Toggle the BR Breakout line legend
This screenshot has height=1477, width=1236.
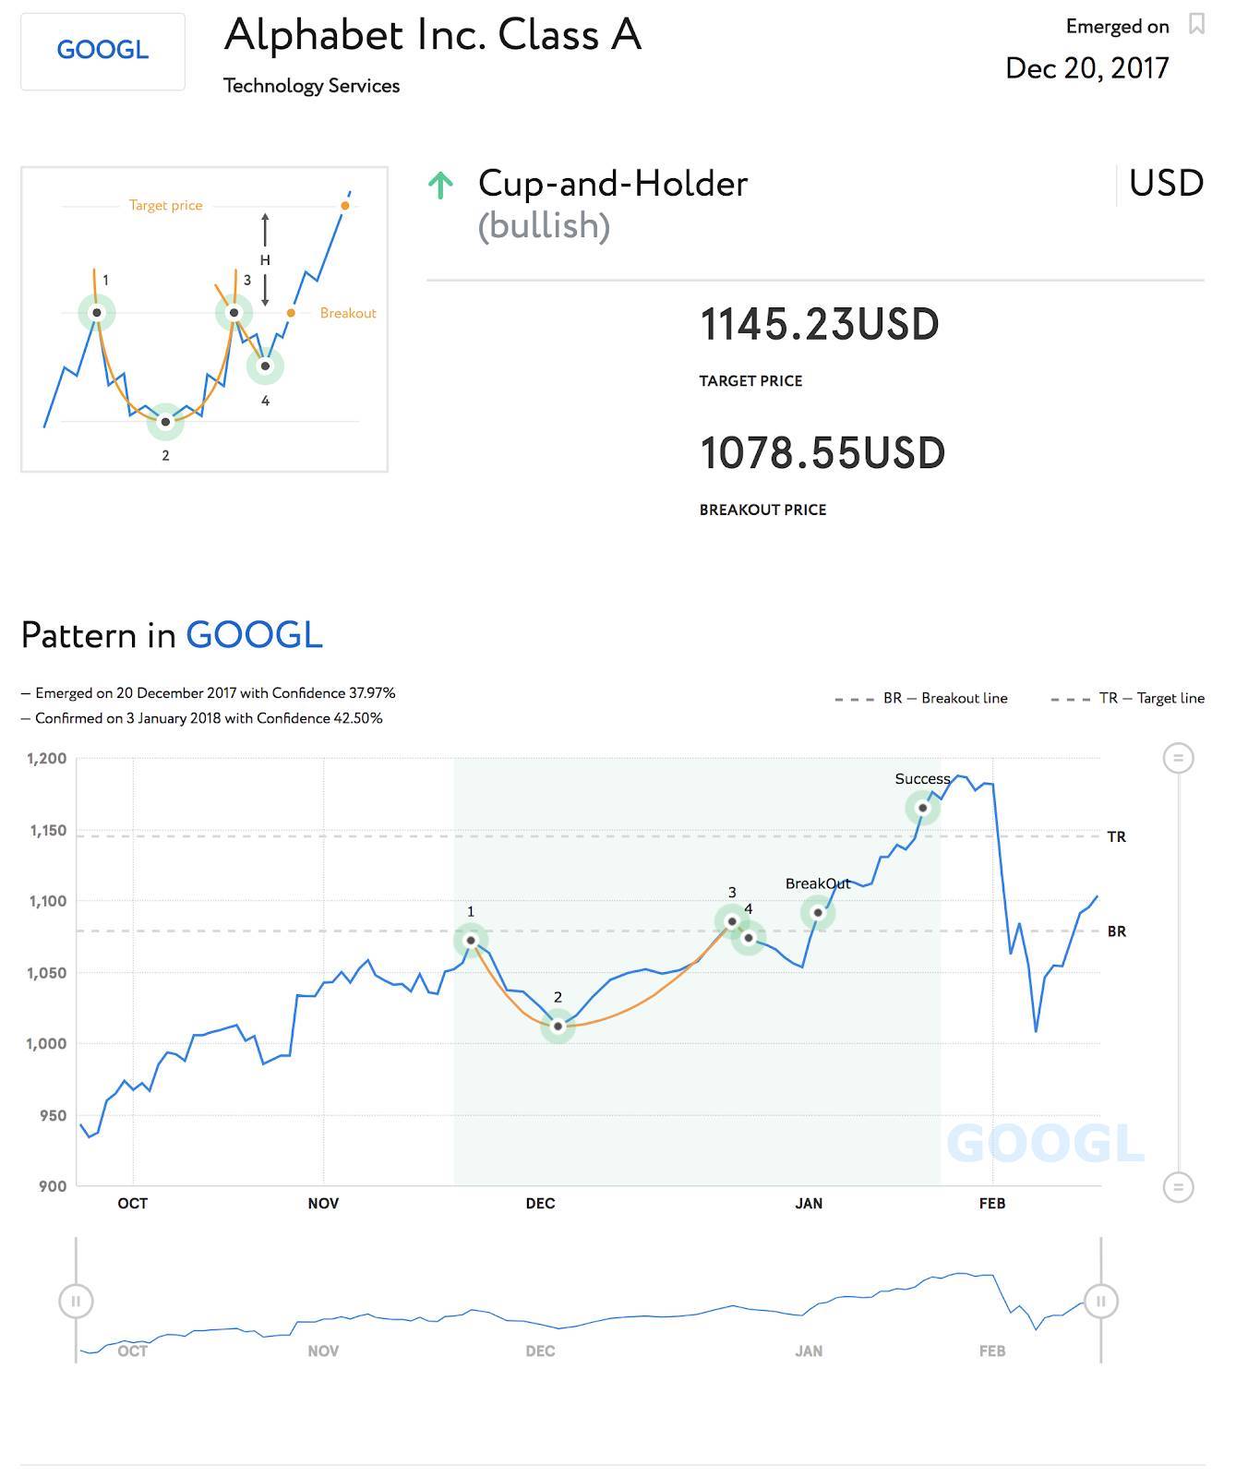[921, 699]
